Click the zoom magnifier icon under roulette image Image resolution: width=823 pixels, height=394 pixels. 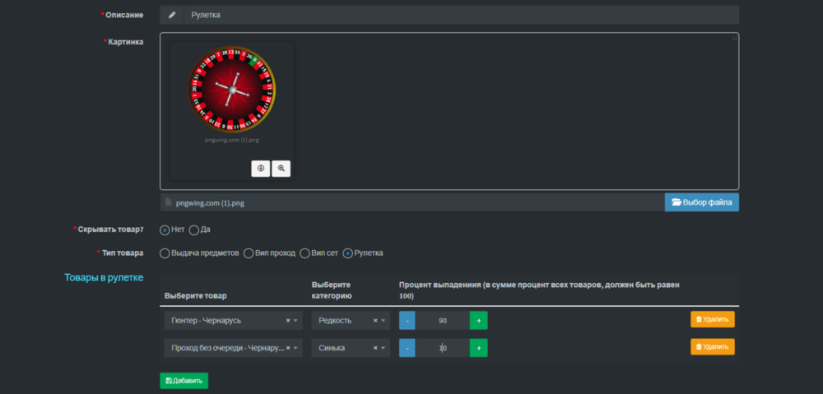pos(281,169)
